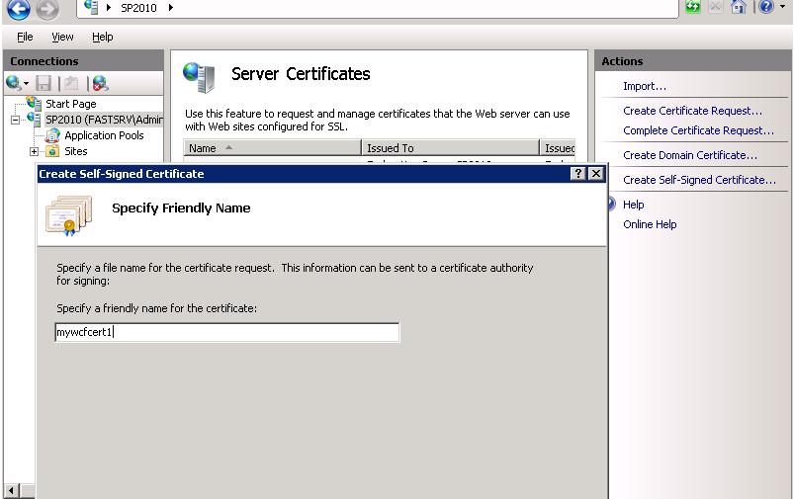Click the Application Pools gear icon
The height and width of the screenshot is (499, 794).
52,135
